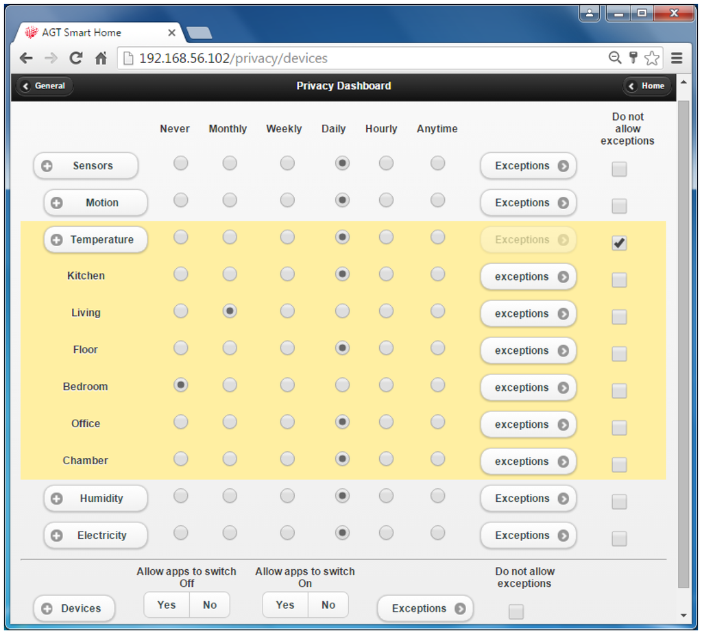Expand the Sensors group
702x635 pixels.
click(x=86, y=166)
